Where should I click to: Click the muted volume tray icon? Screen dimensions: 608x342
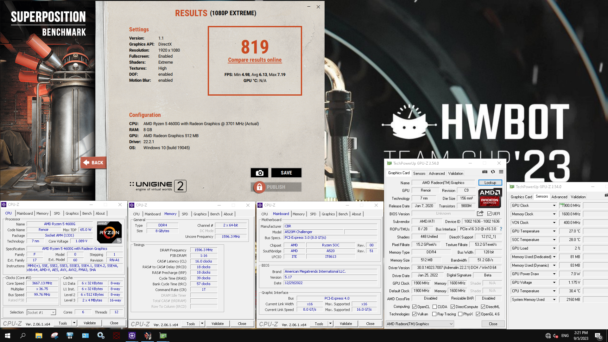555,336
